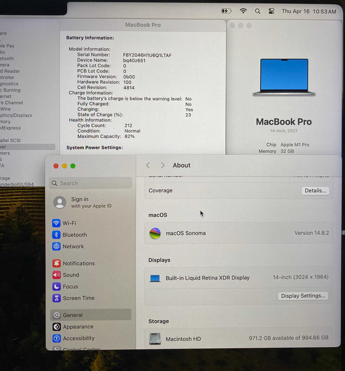345x371 pixels.
Task: Click 971.2 GB available storage text
Action: pos(288,338)
